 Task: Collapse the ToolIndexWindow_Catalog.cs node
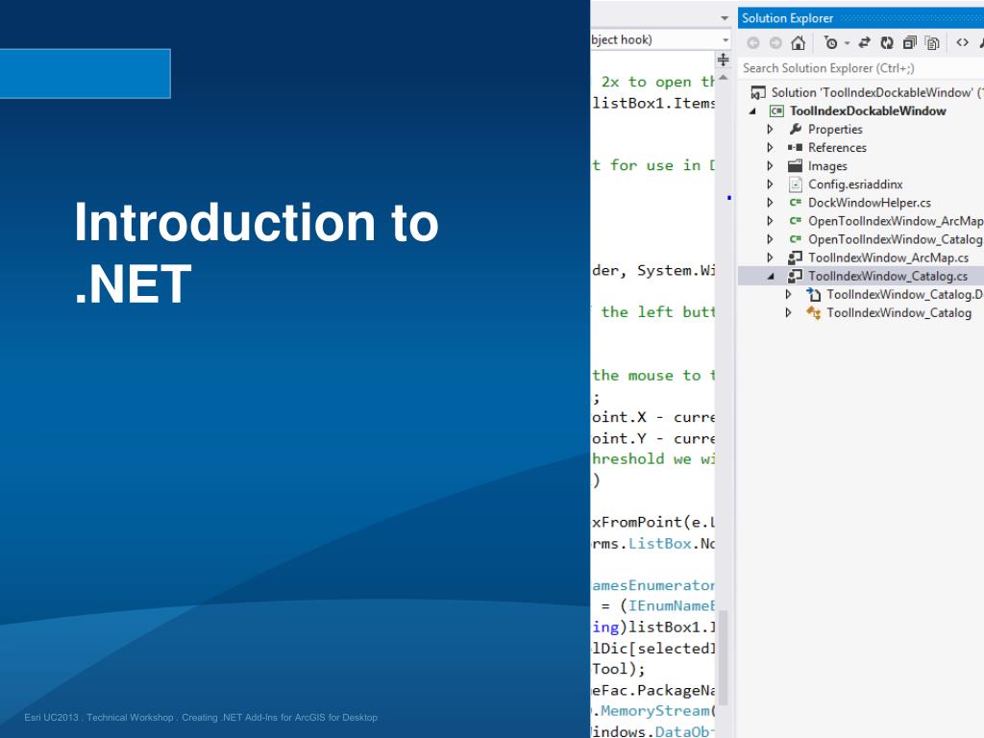pos(771,276)
